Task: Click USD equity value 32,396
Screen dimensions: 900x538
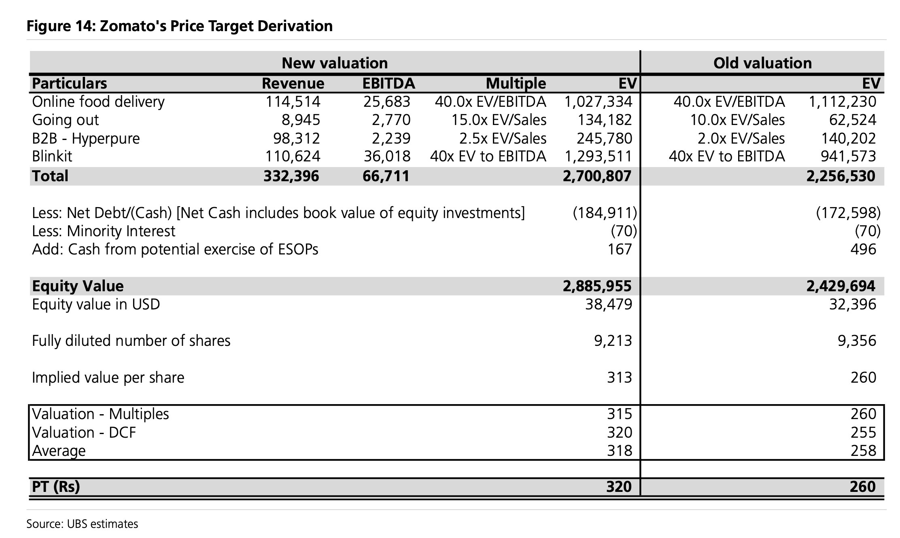Action: [x=853, y=304]
